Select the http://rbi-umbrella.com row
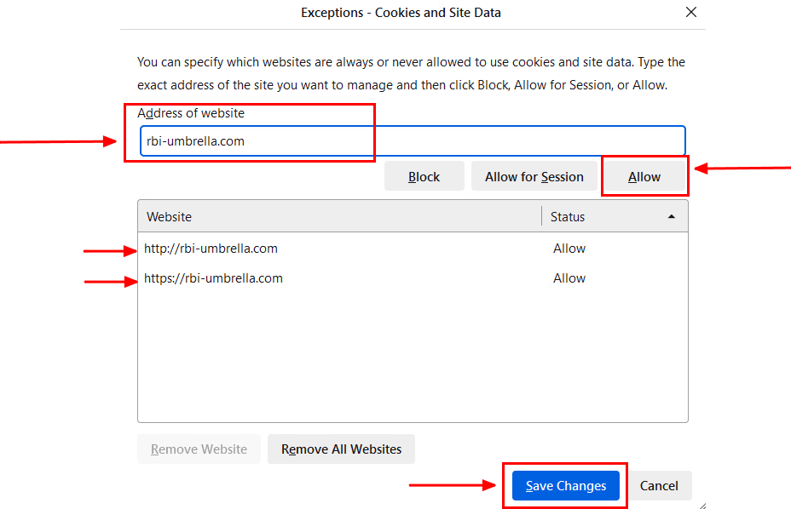The width and height of the screenshot is (791, 509). point(413,249)
